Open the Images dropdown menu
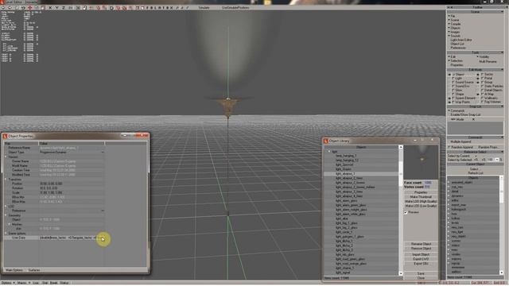Screen dimensions: 509x286 454,32
